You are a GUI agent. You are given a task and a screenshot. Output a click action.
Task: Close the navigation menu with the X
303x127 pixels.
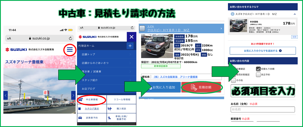pyautogui.click(x=132, y=37)
